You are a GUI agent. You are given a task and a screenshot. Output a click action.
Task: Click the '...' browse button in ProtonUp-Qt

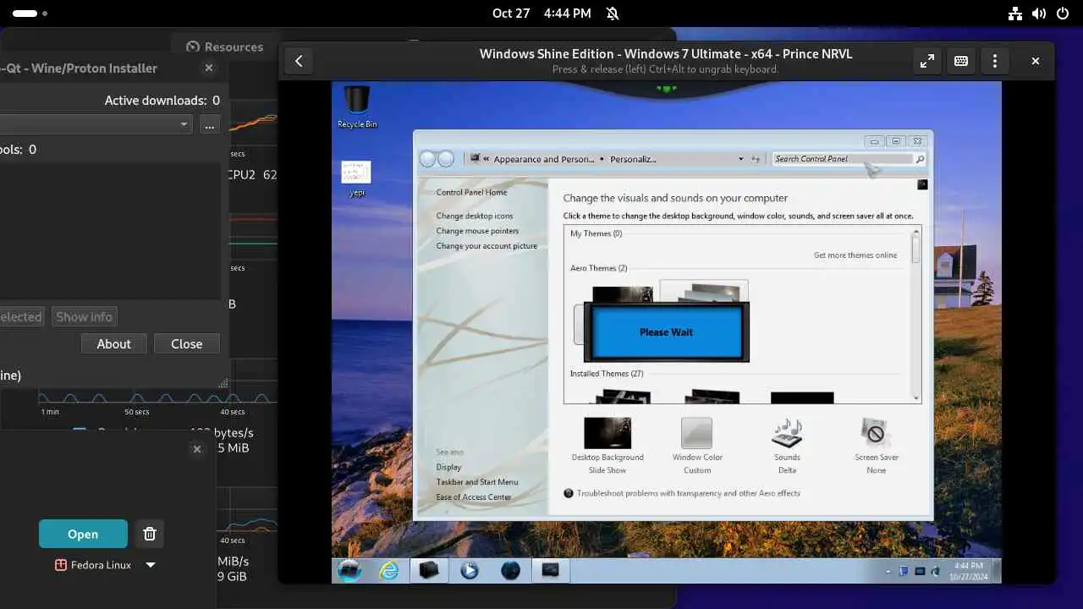(x=210, y=124)
